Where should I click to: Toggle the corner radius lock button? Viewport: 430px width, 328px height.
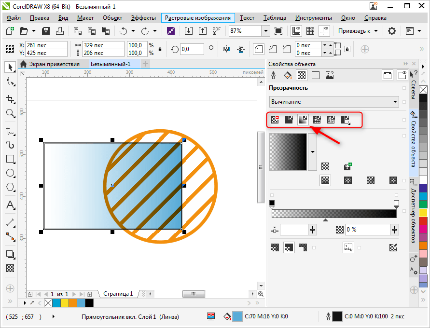347,49
